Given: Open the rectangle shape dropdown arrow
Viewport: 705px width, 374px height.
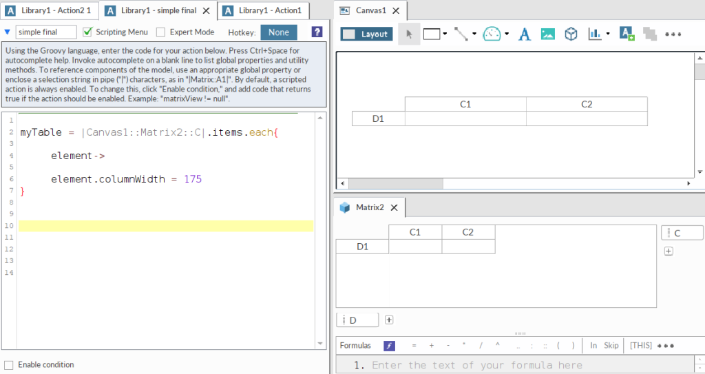Looking at the screenshot, I should [x=445, y=34].
